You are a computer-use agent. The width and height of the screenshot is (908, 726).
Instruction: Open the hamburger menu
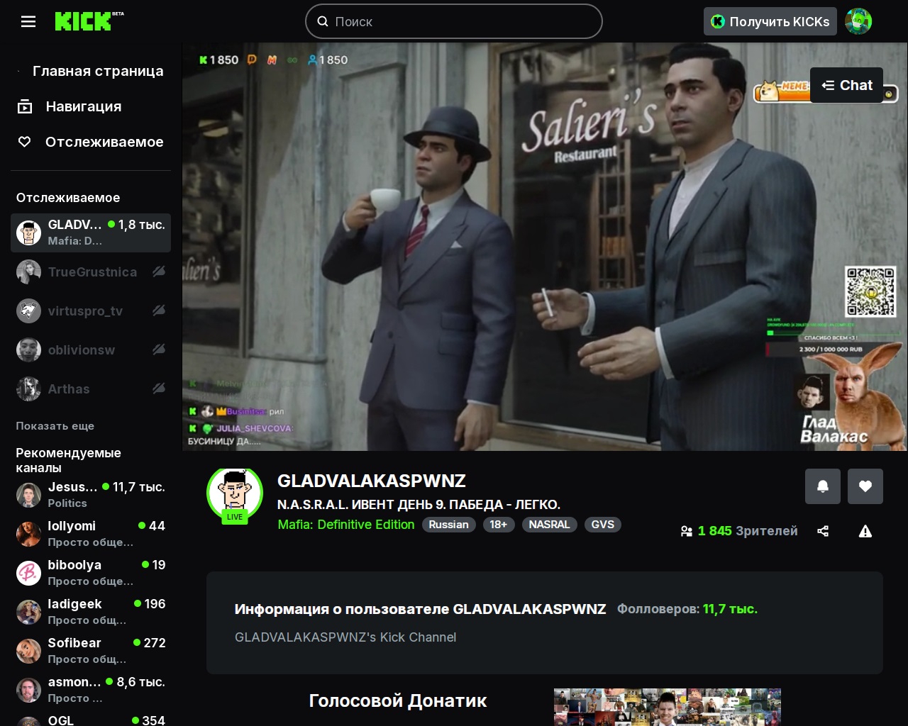(28, 21)
